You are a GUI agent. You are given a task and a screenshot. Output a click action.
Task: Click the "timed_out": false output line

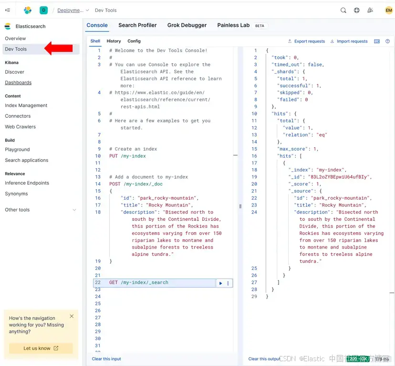pos(298,65)
